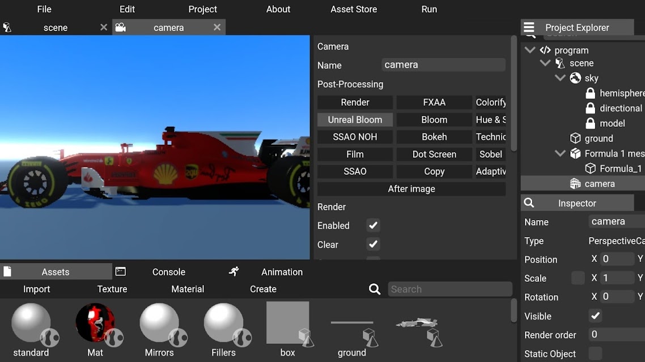Image resolution: width=645 pixels, height=362 pixels.
Task: Toggle the Scale lock checkbox
Action: coord(578,278)
